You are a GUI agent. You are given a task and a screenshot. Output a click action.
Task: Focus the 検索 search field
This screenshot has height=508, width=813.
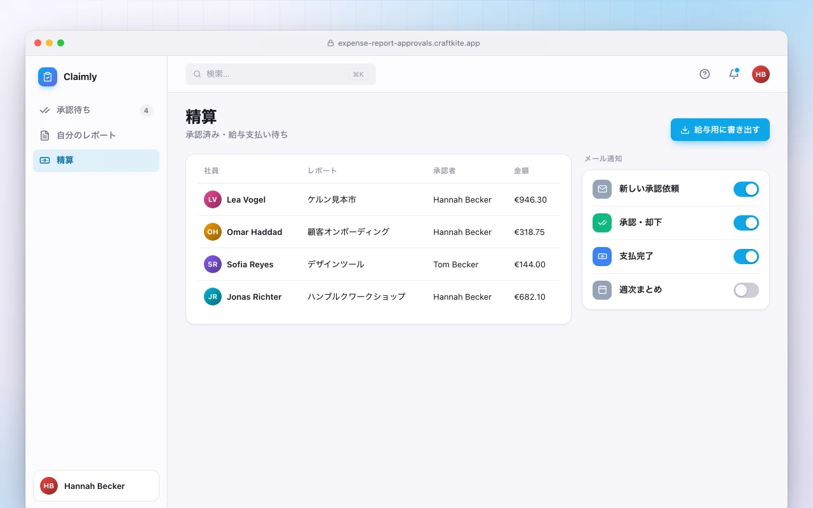tap(281, 74)
